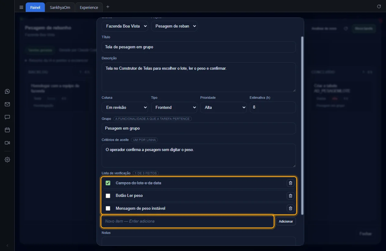Image resolution: width=386 pixels, height=251 pixels.
Task: Click the Adicionar button
Action: [286, 221]
